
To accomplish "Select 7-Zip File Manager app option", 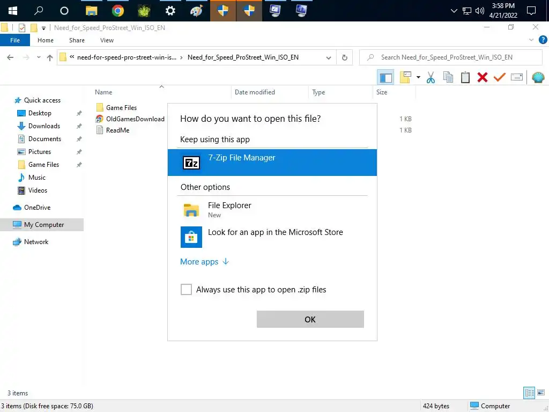I will [272, 162].
